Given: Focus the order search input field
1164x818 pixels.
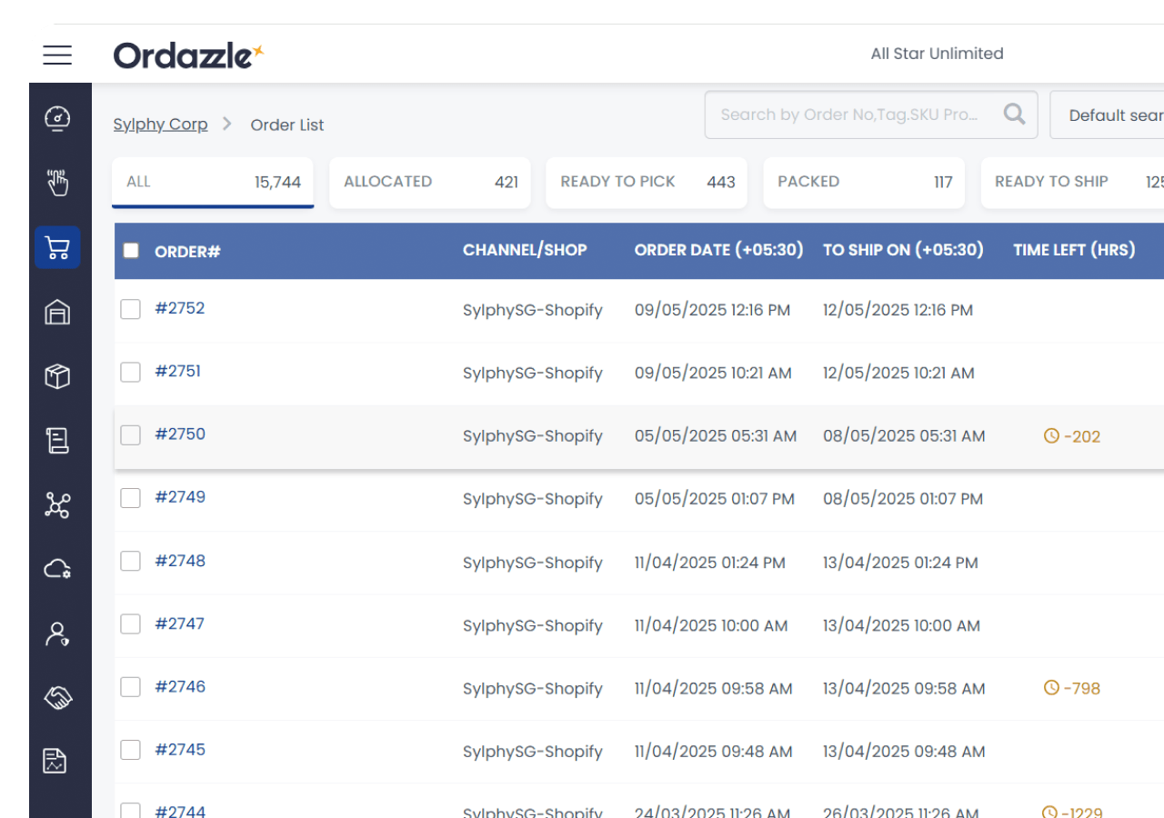Looking at the screenshot, I should pyautogui.click(x=849, y=115).
